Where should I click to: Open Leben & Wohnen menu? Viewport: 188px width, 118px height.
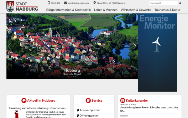click(x=106, y=10)
